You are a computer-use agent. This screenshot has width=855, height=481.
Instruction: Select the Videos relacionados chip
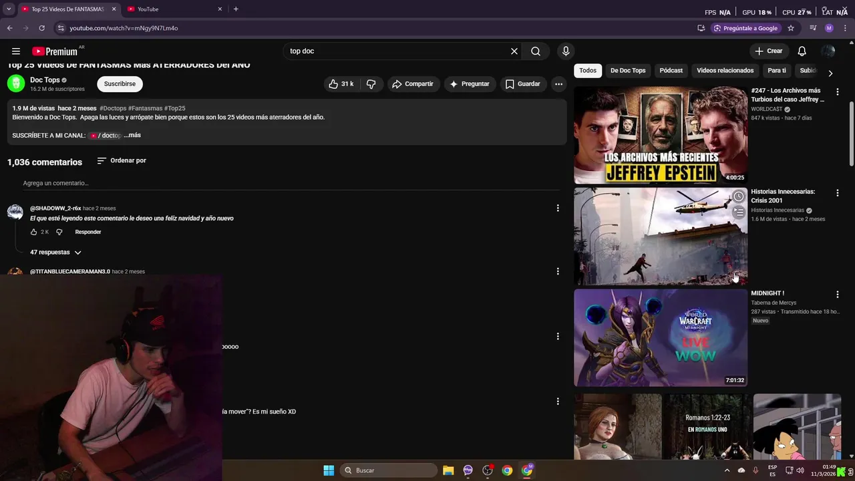click(x=725, y=71)
